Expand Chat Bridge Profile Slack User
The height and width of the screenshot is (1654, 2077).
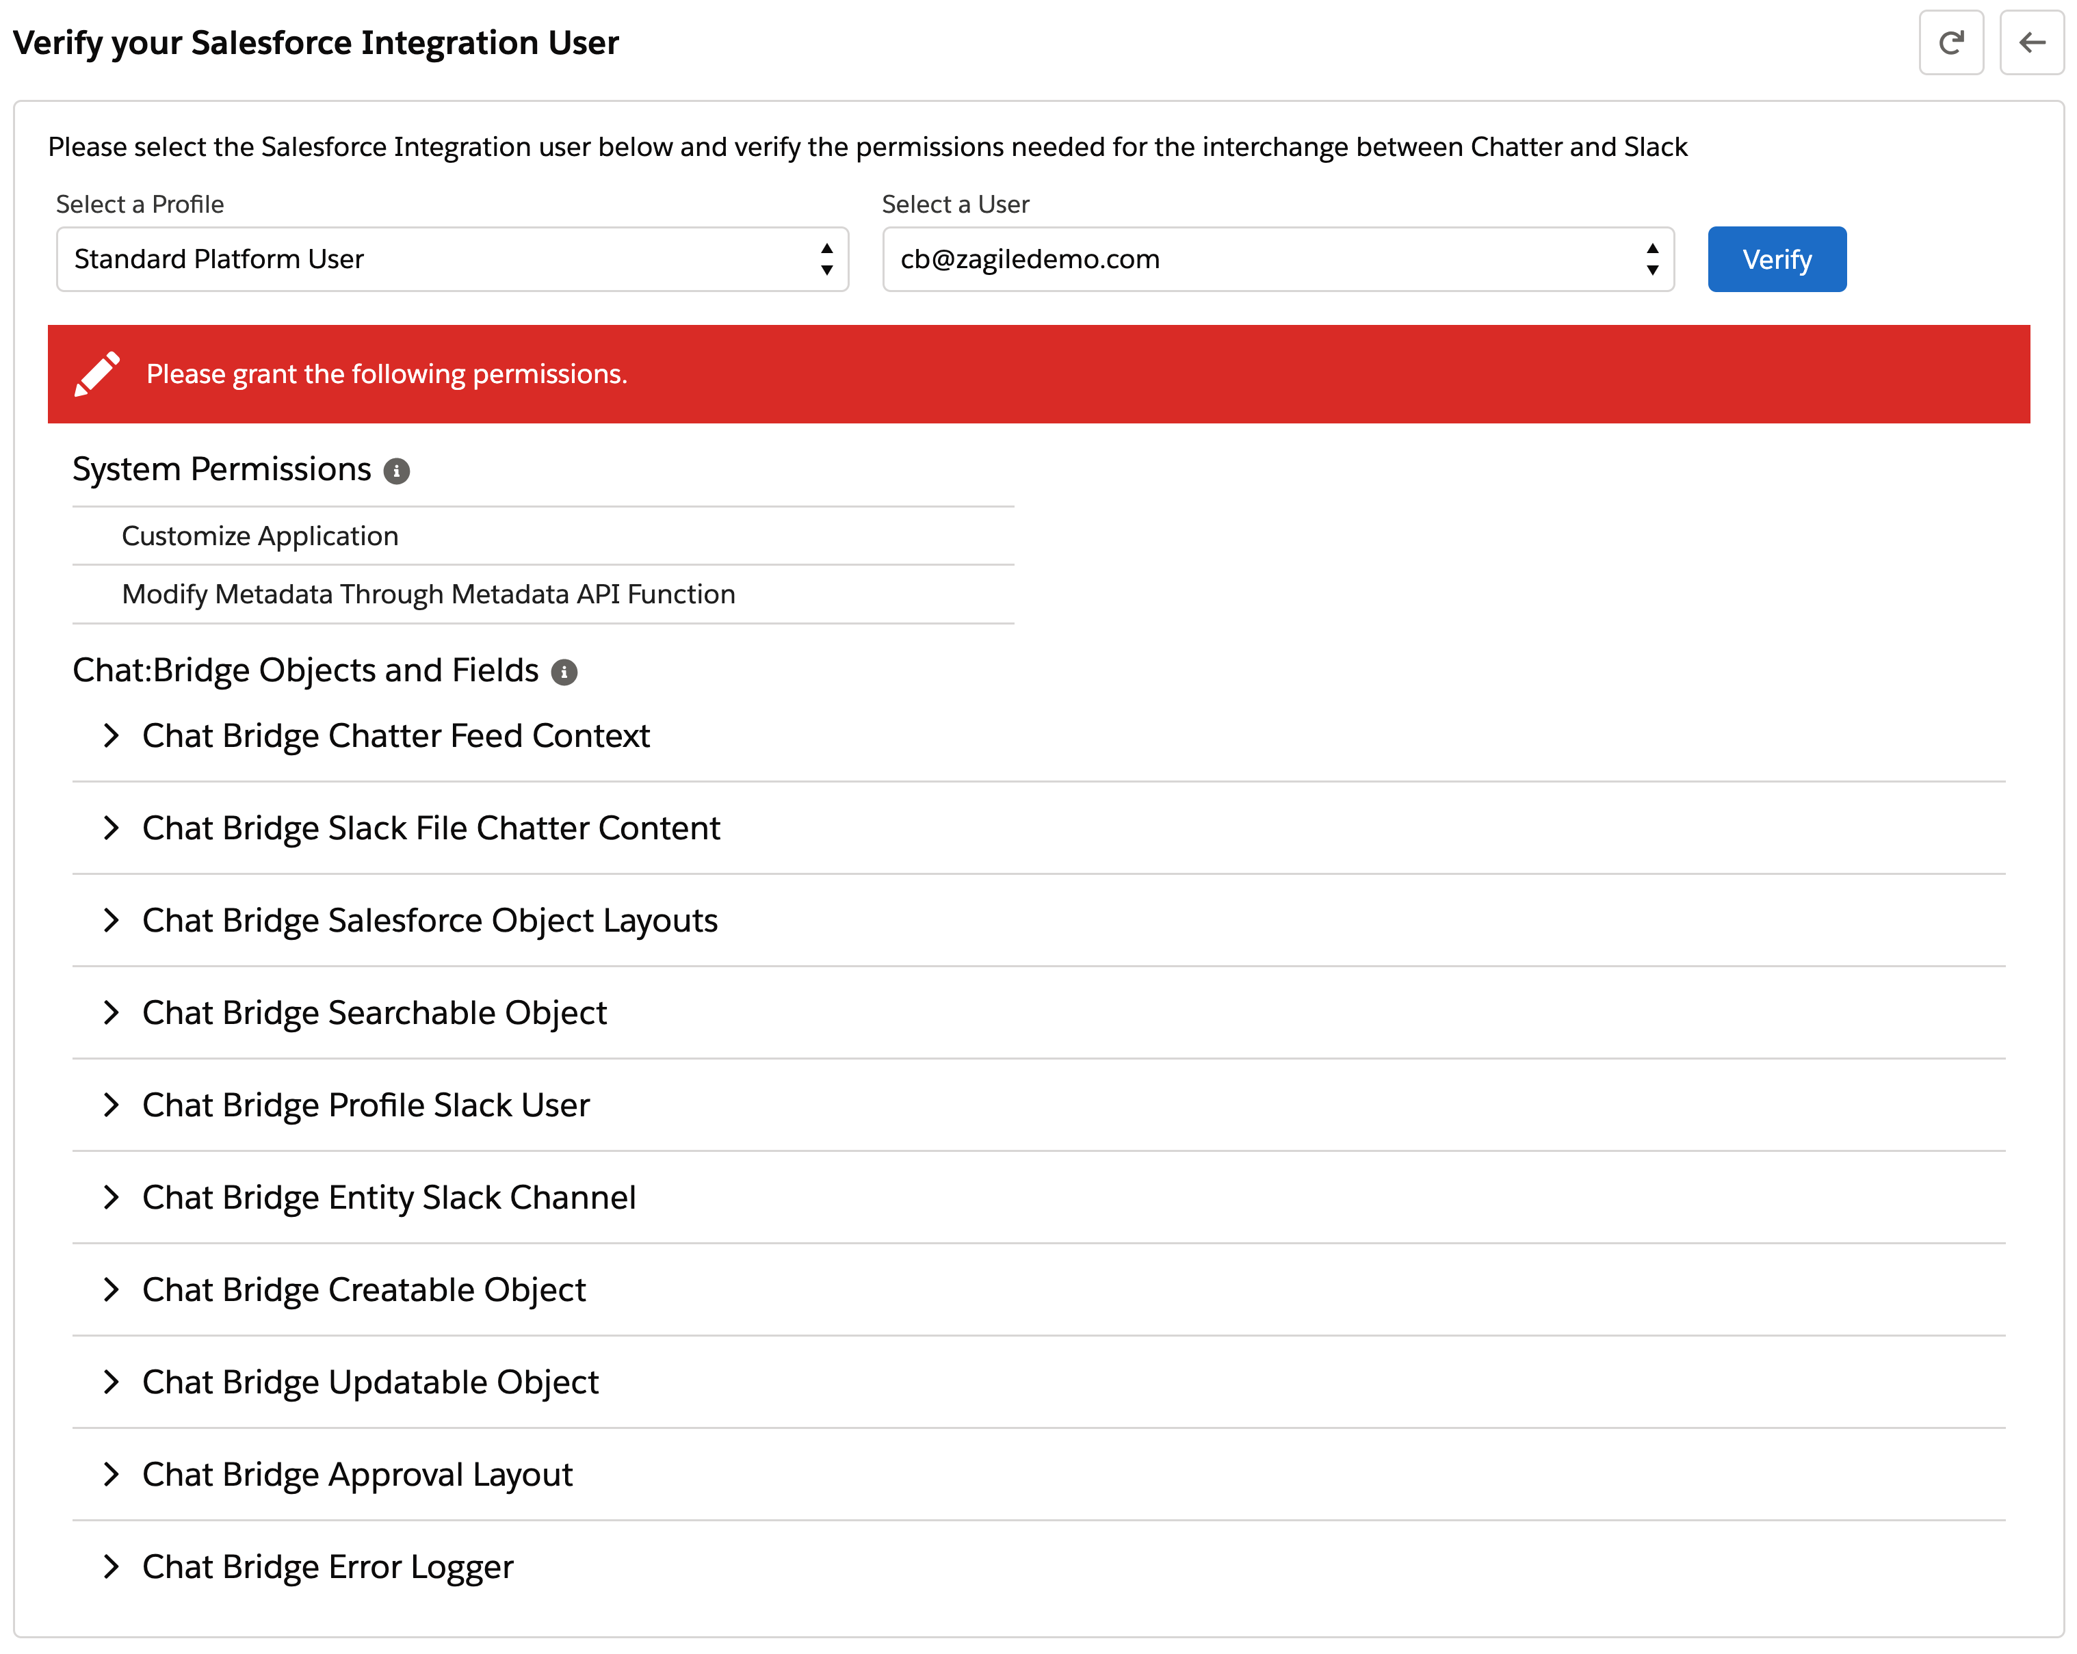coord(112,1105)
